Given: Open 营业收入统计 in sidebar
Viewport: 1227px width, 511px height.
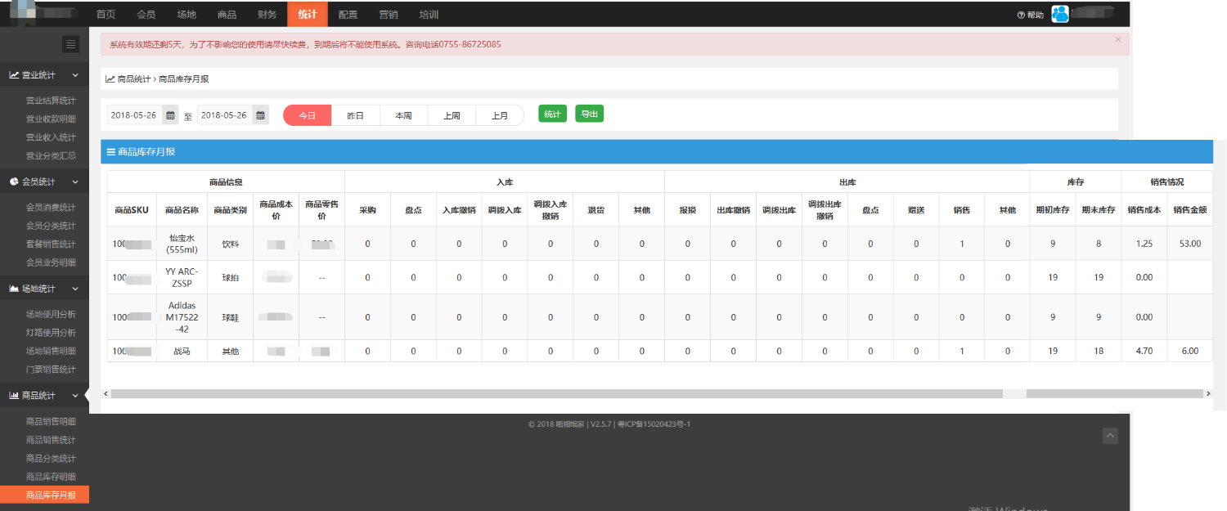Looking at the screenshot, I should pos(51,137).
